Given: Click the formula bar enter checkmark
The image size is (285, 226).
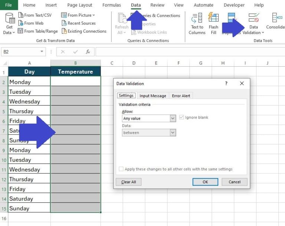Looking at the screenshot, I should point(75,52).
